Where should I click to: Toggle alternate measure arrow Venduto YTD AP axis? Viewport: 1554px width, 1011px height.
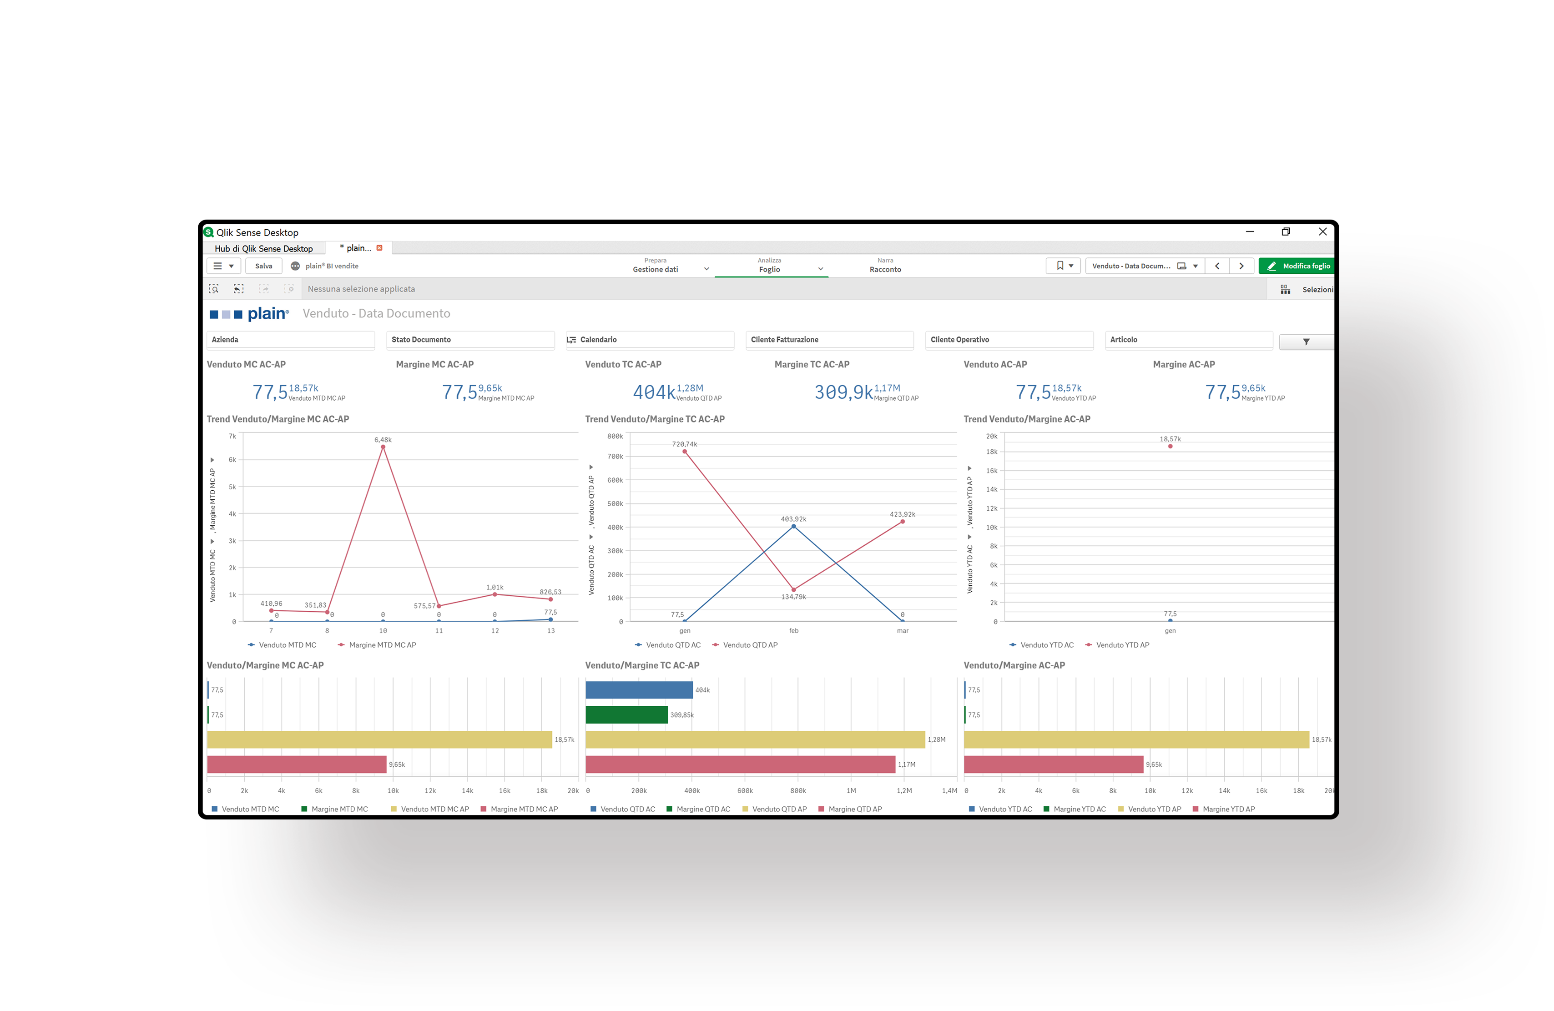pyautogui.click(x=969, y=469)
